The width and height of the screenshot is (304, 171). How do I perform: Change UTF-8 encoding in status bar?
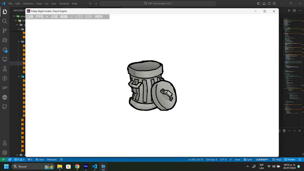pos(223,160)
